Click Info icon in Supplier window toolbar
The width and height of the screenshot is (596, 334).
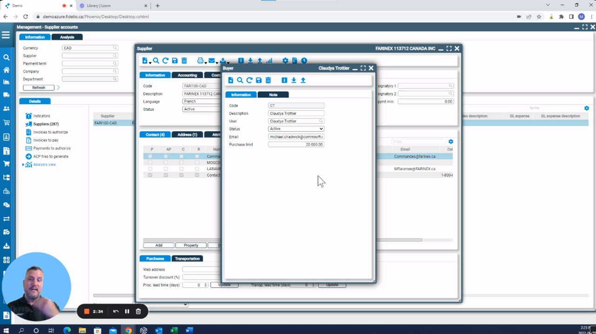coord(241,61)
